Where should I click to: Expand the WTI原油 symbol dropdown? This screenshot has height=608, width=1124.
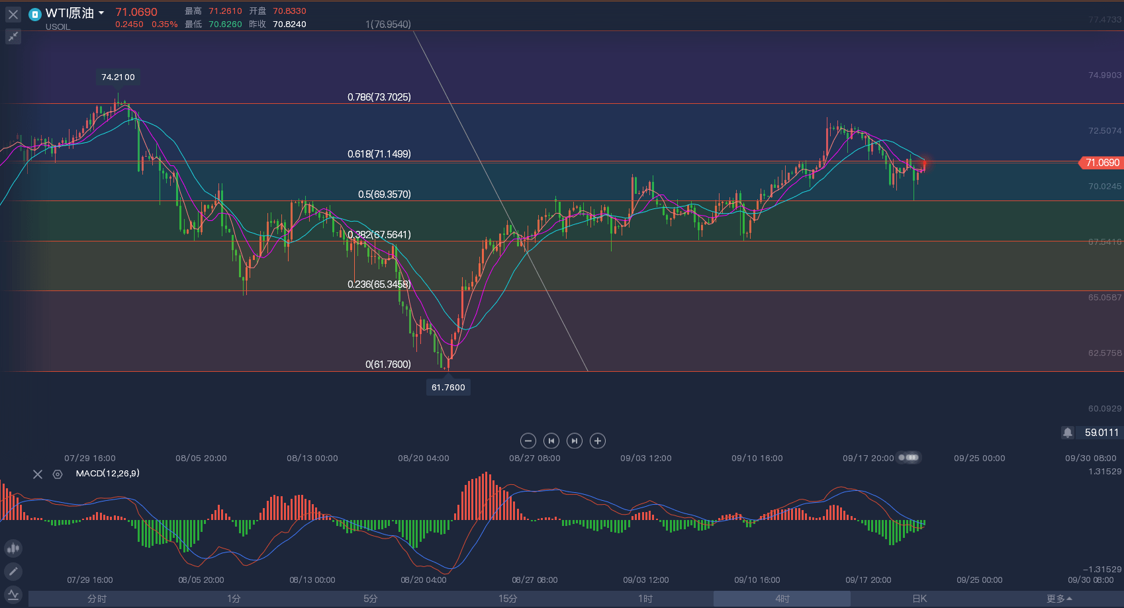101,13
